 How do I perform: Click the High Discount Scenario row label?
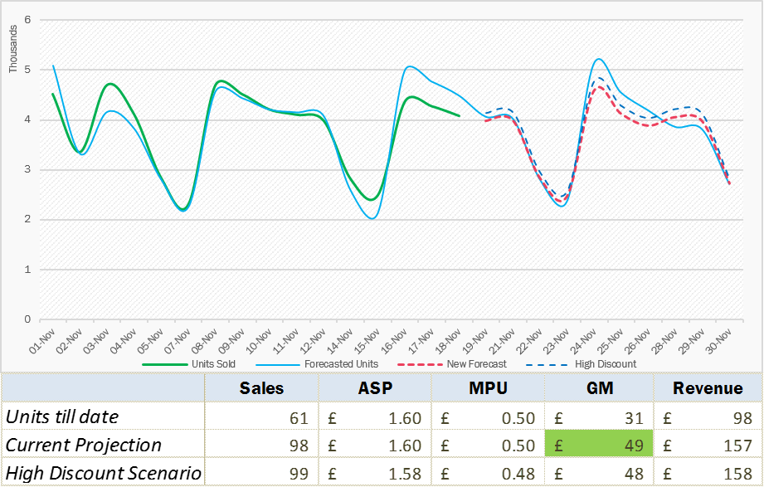pos(103,473)
